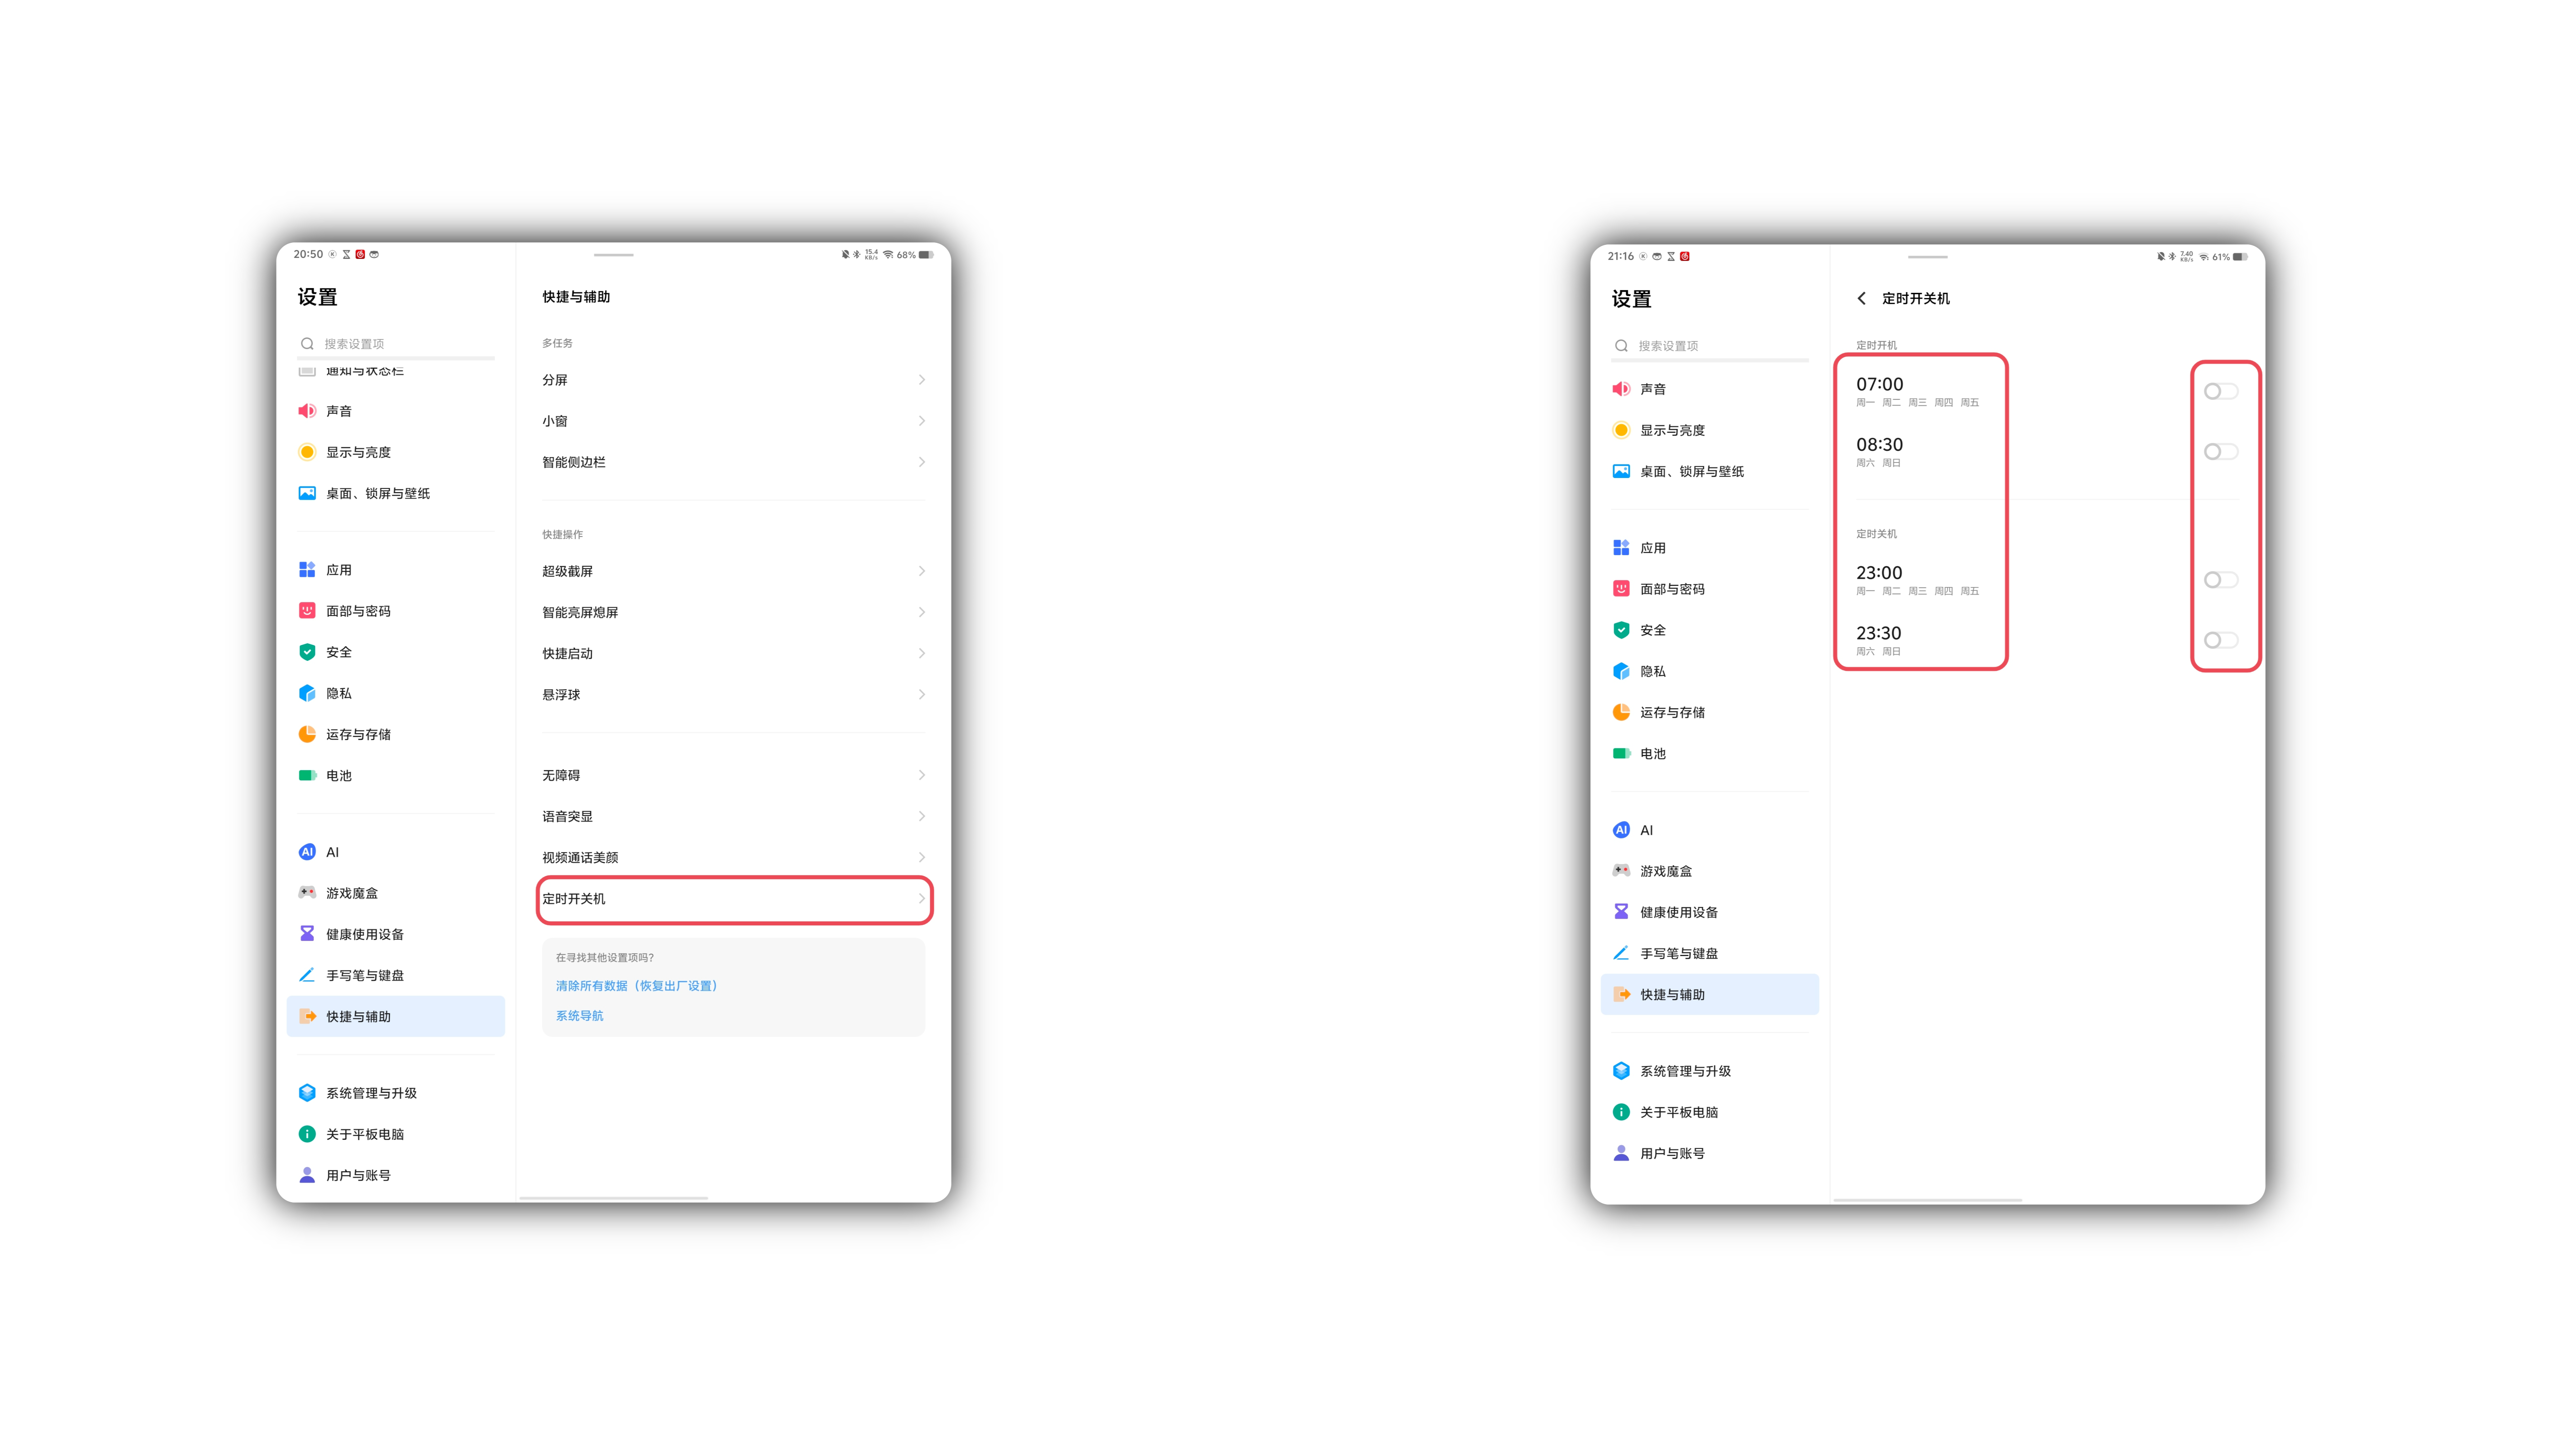The width and height of the screenshot is (2576, 1449).
Task: Click system update cube icon in left tablet
Action: pos(307,1093)
